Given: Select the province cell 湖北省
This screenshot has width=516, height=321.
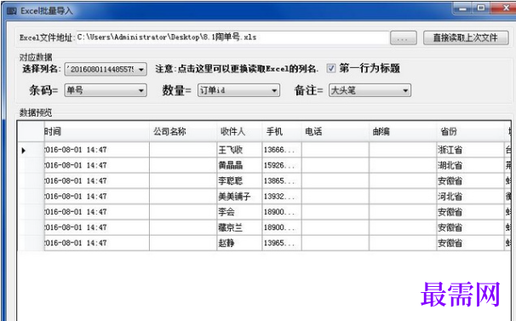Looking at the screenshot, I should pos(471,165).
